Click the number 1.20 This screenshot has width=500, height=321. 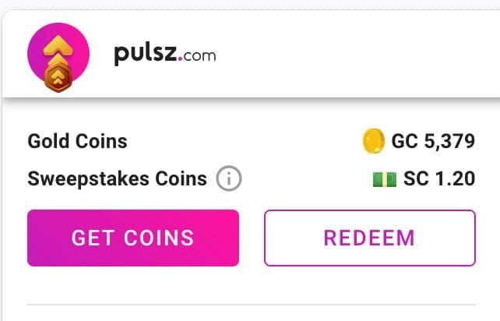point(456,178)
